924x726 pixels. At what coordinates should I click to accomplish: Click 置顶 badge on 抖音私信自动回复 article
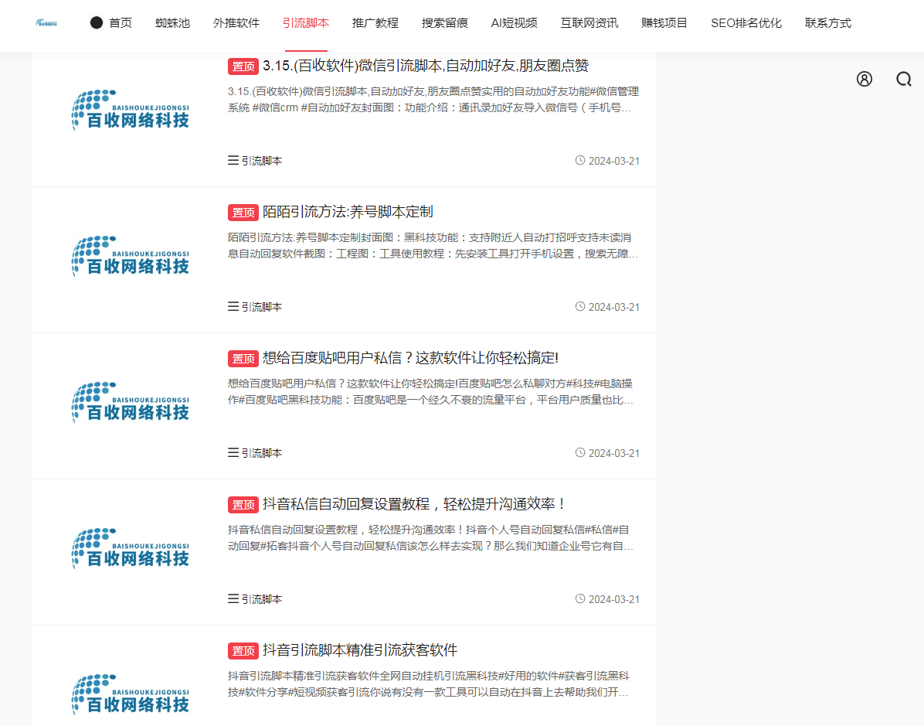click(x=243, y=505)
